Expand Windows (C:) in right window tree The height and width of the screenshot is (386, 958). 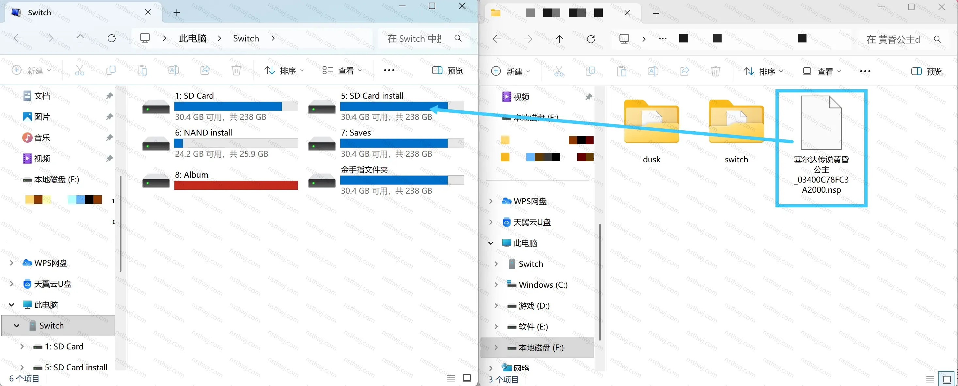click(x=496, y=285)
